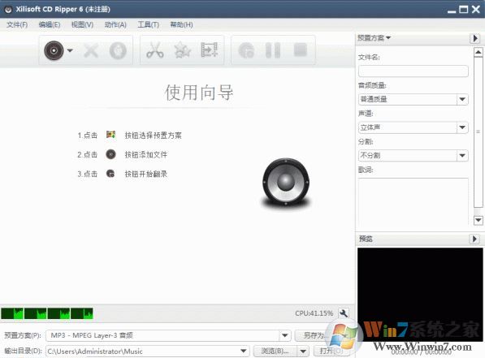Maximize the Xilisoft CD Ripper window
485x358 pixels.
point(464,9)
